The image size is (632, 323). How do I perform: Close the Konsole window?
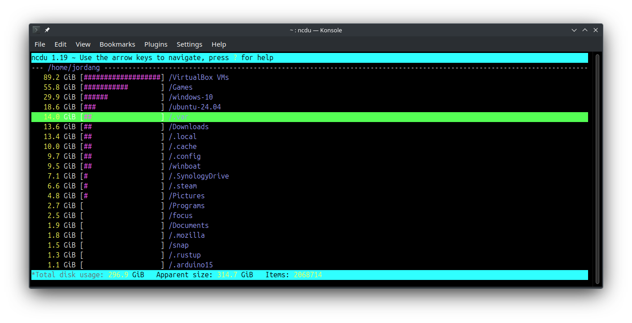(596, 30)
